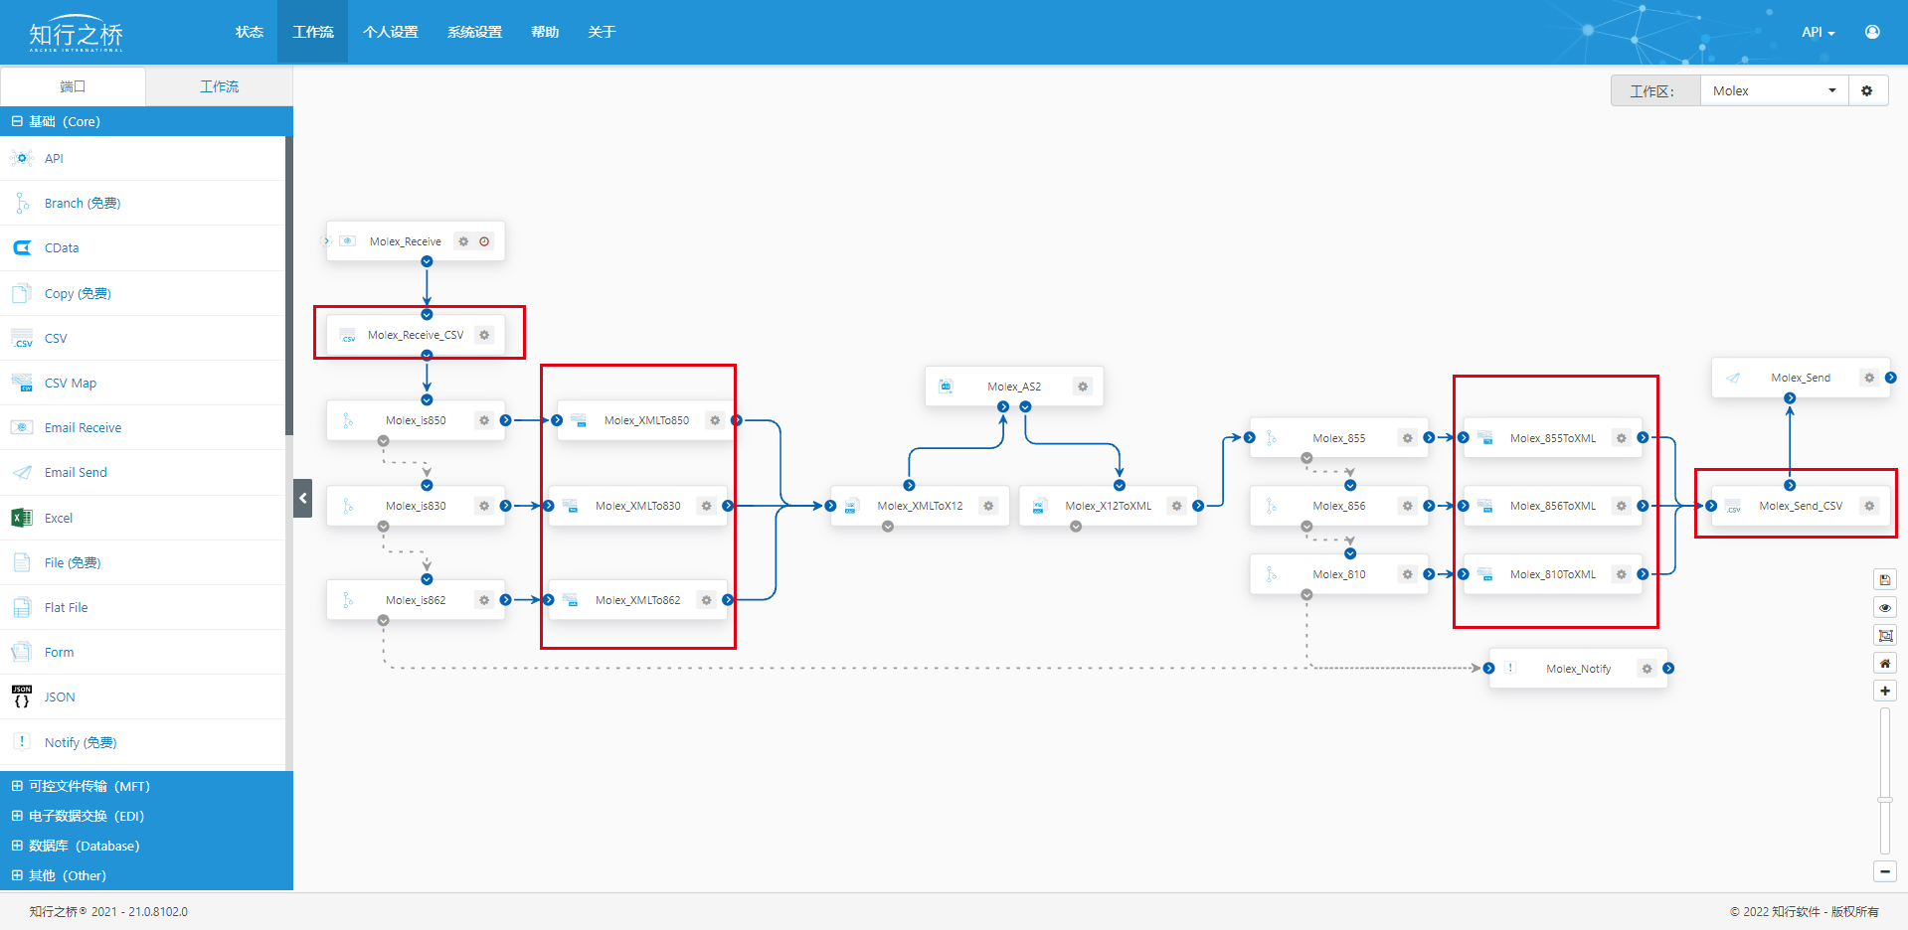Screen dimensions: 1908x930
Task: Select the Molex_856 branch node
Action: point(1338,506)
